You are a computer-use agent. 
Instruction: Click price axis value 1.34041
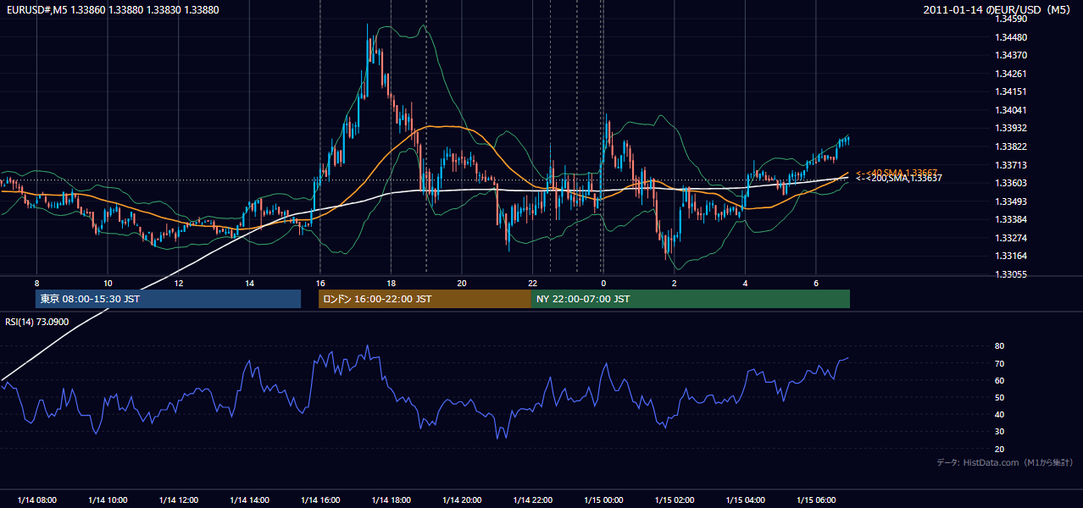(1011, 110)
